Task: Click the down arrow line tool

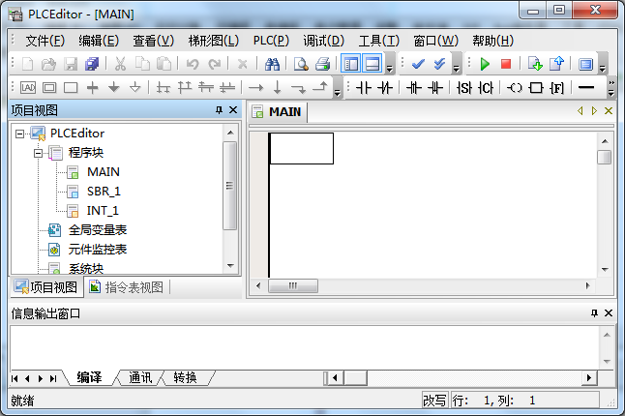Action: point(277,88)
